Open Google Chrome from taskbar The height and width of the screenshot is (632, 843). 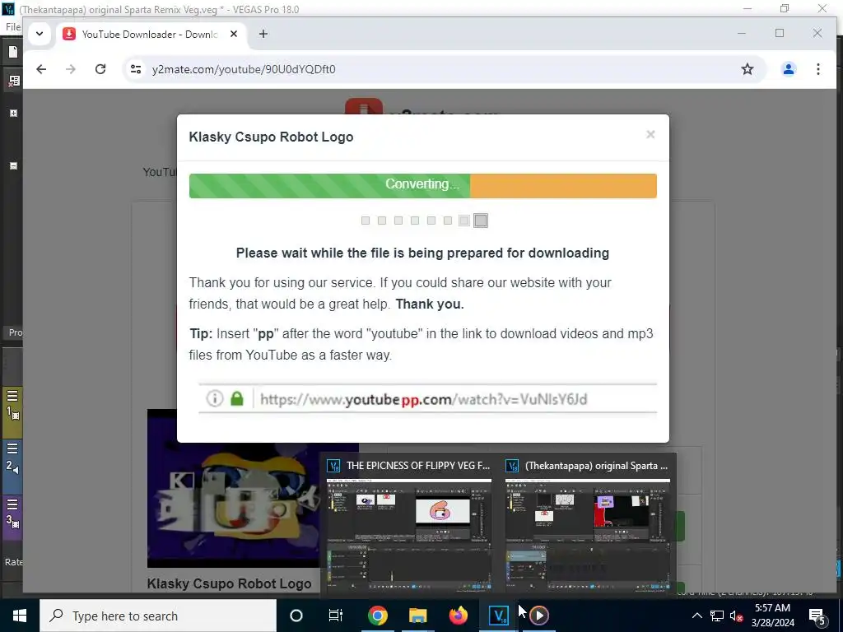[377, 616]
